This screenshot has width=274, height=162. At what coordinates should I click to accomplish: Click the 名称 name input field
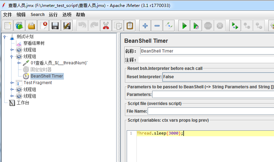[207, 51]
